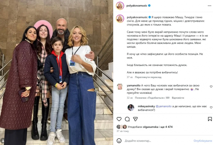Viewport: 213px width, 145px height.
Task: Like mikeyasinsky's reply heart
Action: tap(211, 107)
